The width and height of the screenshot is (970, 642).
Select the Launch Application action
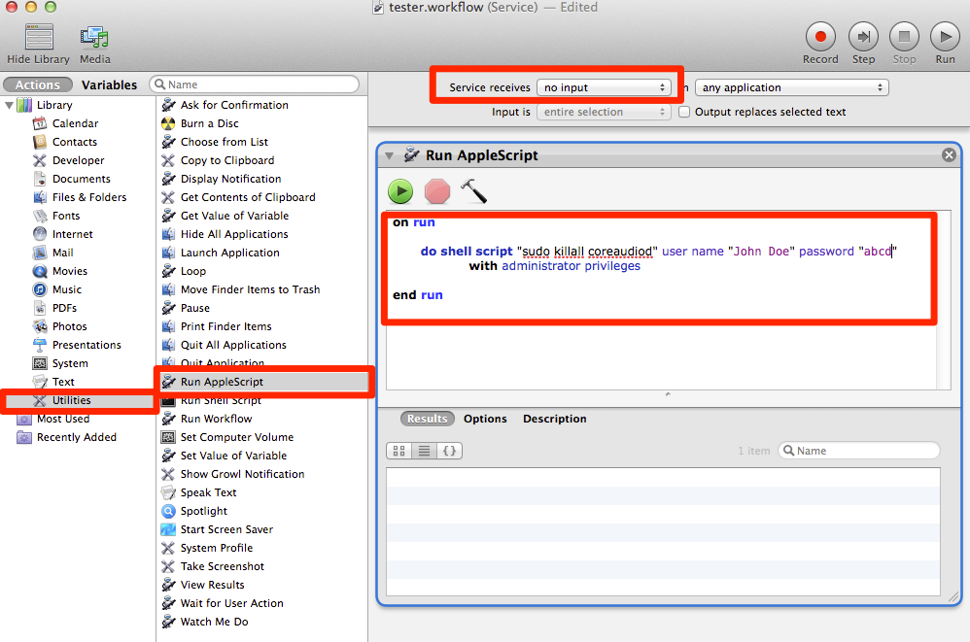pyautogui.click(x=229, y=253)
